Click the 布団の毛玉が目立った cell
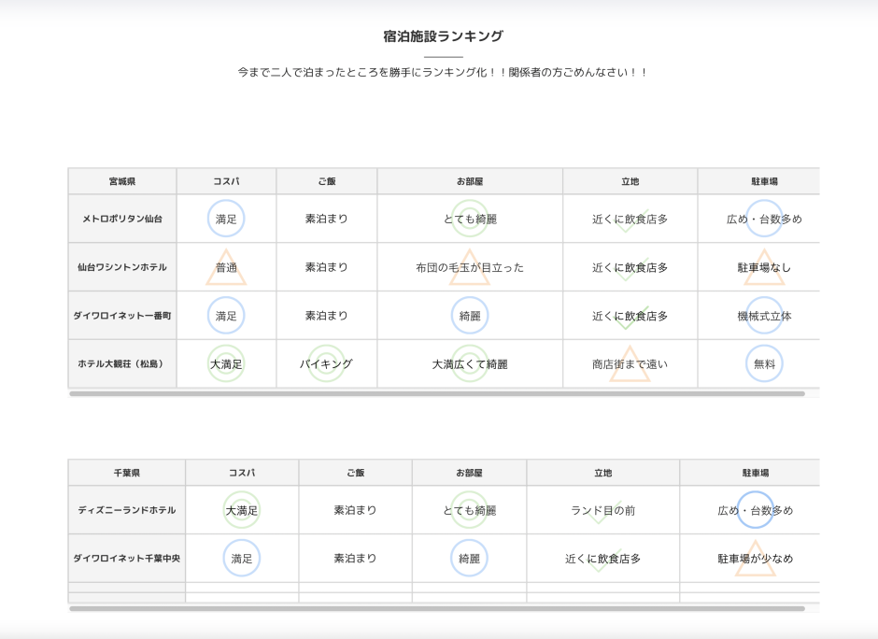Image resolution: width=878 pixels, height=639 pixels. [x=470, y=267]
